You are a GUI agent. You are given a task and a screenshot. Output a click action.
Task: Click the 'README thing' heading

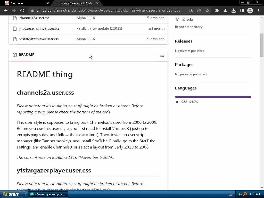[x=45, y=74]
